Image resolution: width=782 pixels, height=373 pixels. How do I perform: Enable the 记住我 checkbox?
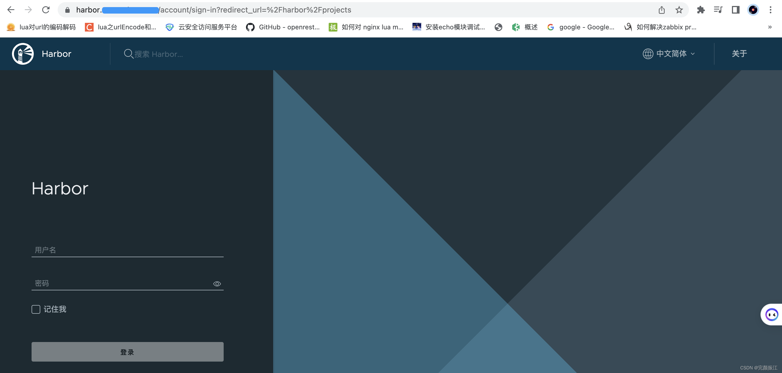[36, 309]
